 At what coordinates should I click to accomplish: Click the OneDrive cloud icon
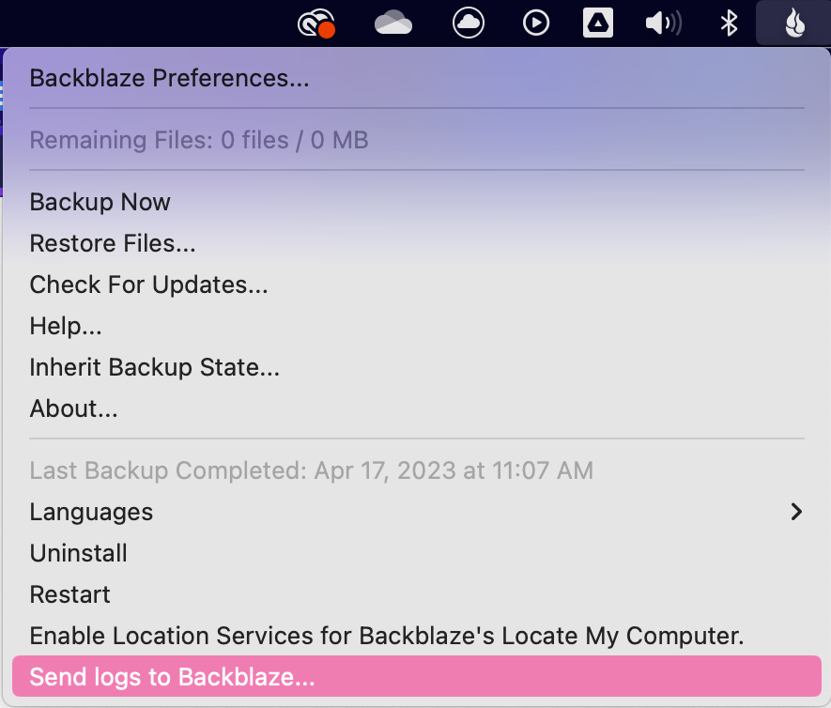pos(392,23)
